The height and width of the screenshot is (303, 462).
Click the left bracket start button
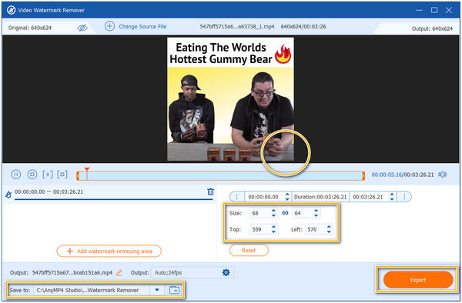click(x=237, y=197)
